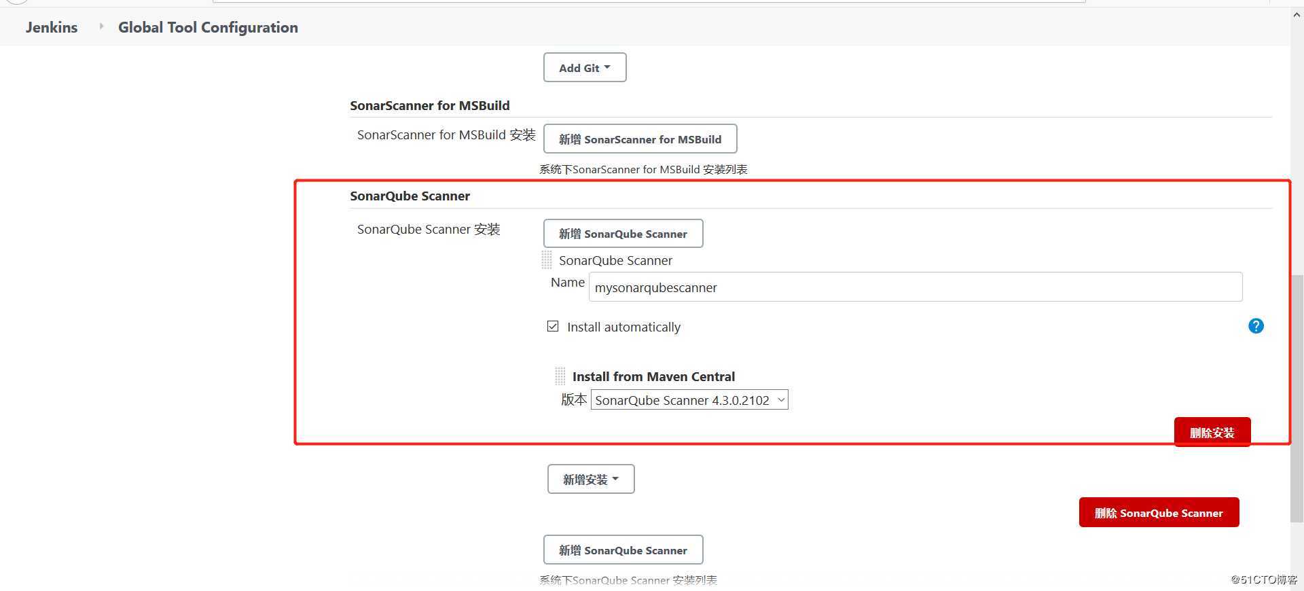Viewport: 1304px width, 591px height.
Task: Click the breadcrumb arrow after Jenkins
Action: [x=101, y=26]
